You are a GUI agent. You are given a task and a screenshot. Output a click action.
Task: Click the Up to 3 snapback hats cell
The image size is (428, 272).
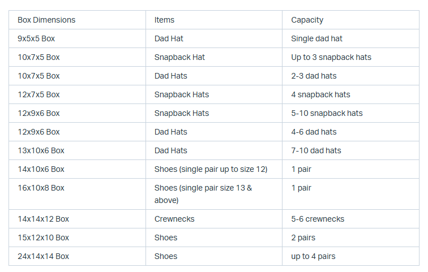point(331,57)
